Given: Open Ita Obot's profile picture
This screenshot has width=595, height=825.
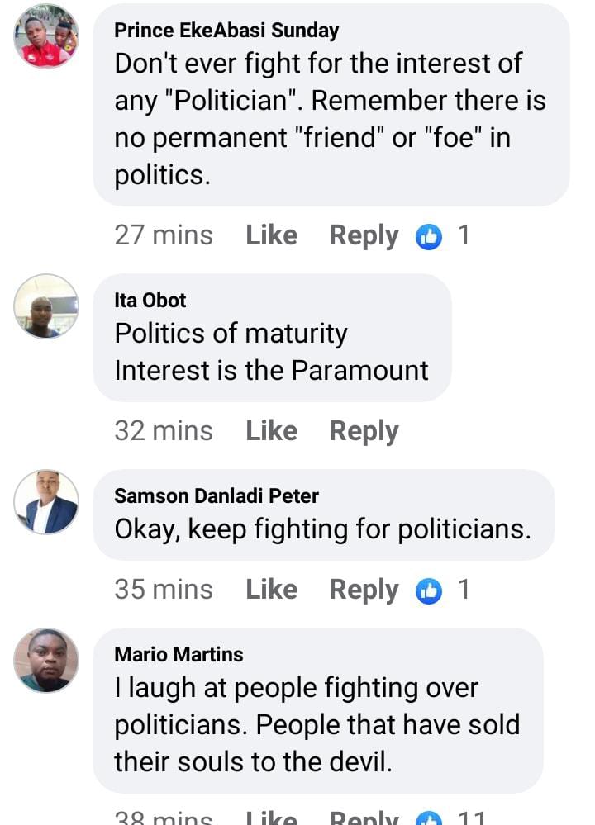Looking at the screenshot, I should tap(46, 306).
